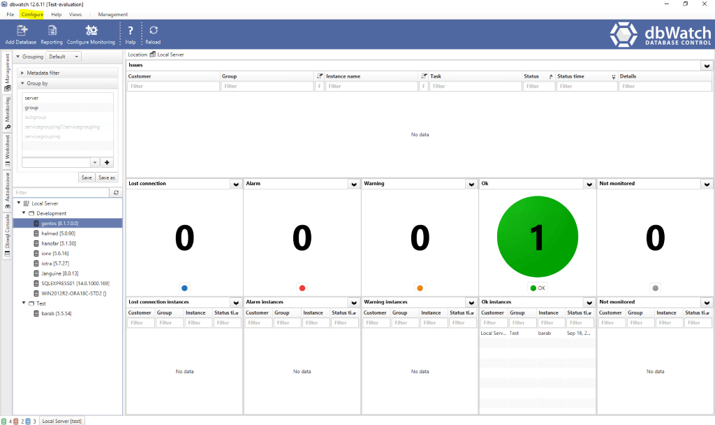Collapse the Group by section
Screen dimensions: 715x425
pos(22,83)
